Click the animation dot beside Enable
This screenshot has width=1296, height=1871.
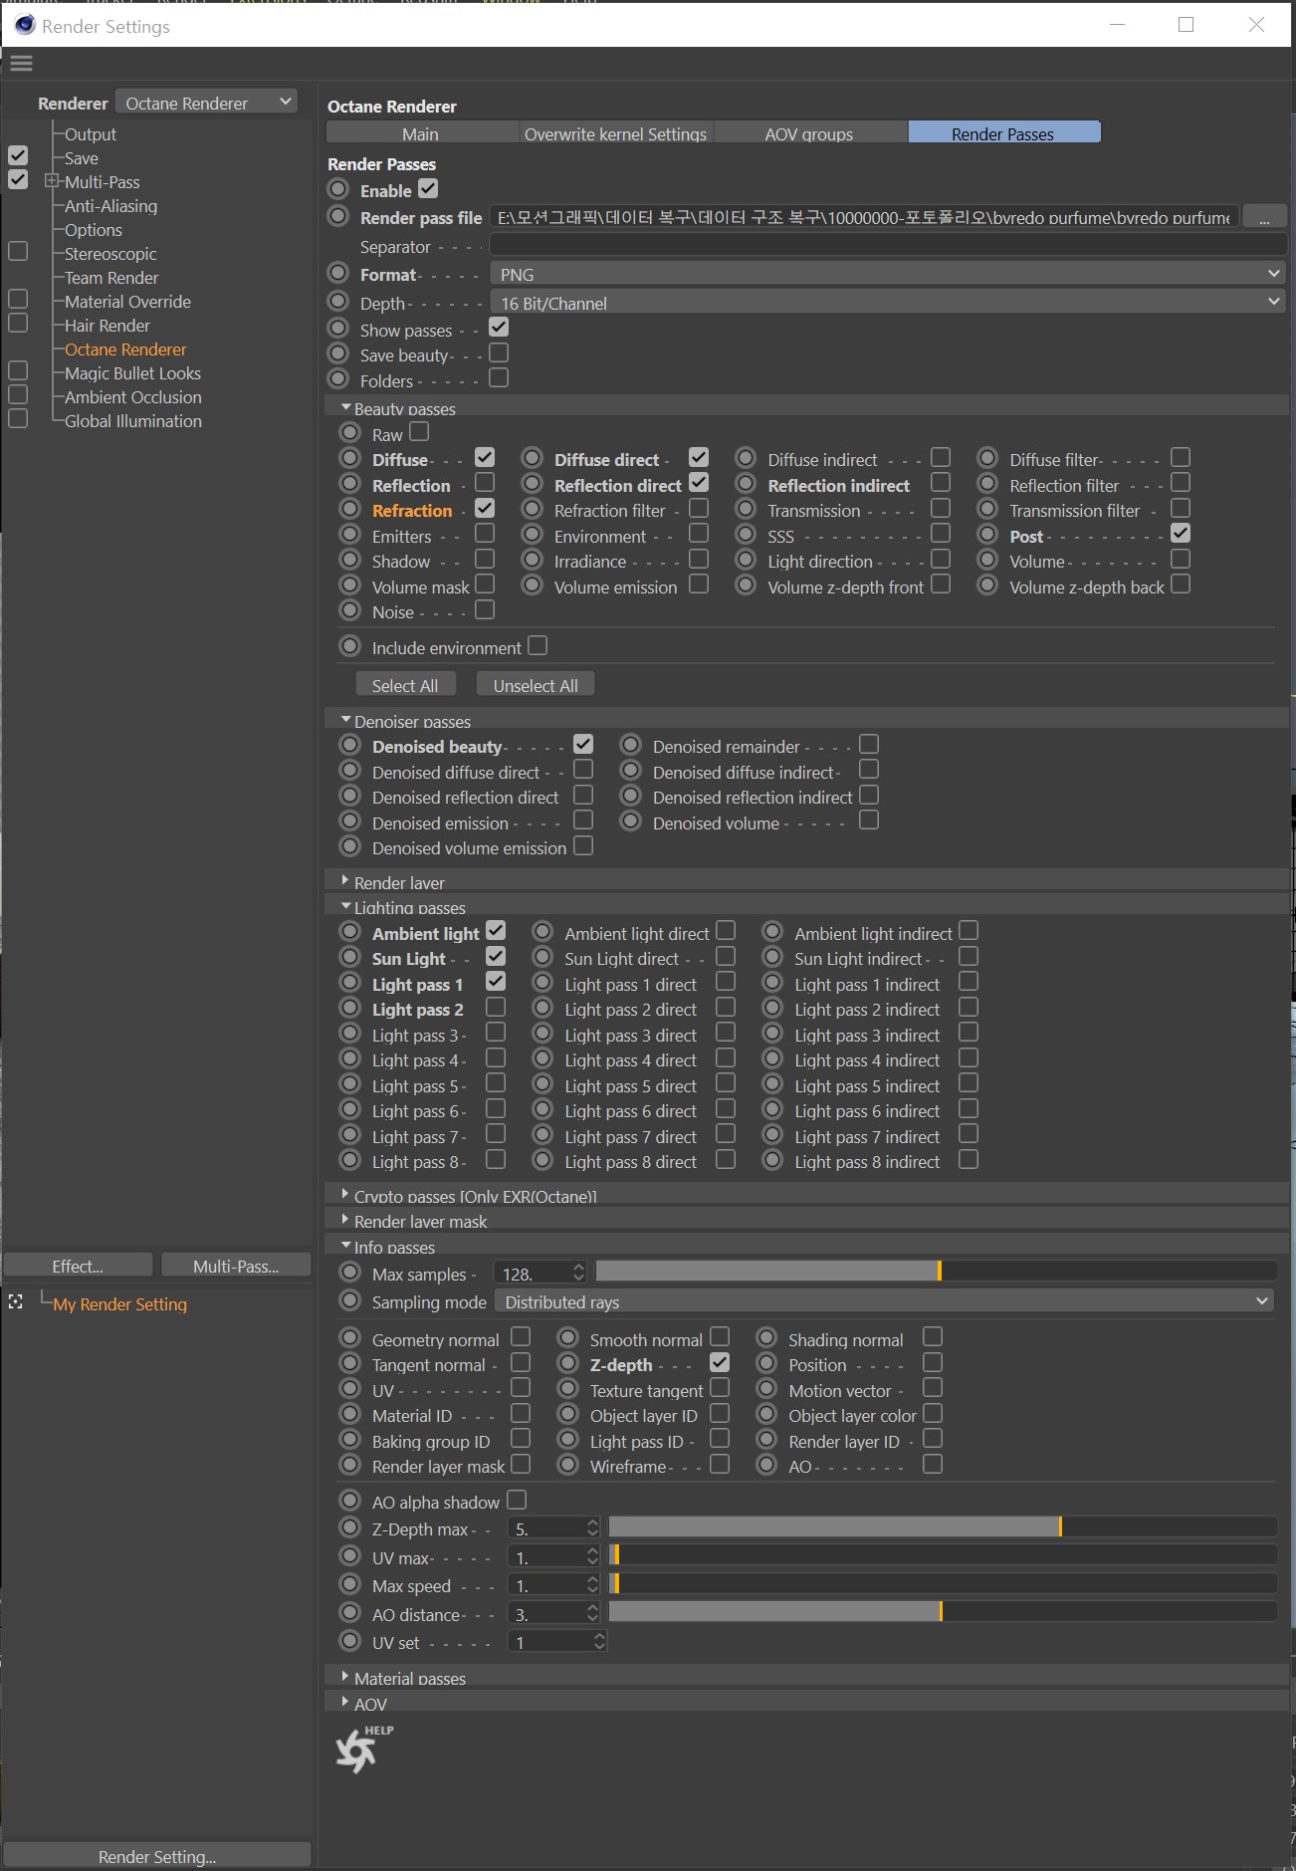[338, 189]
